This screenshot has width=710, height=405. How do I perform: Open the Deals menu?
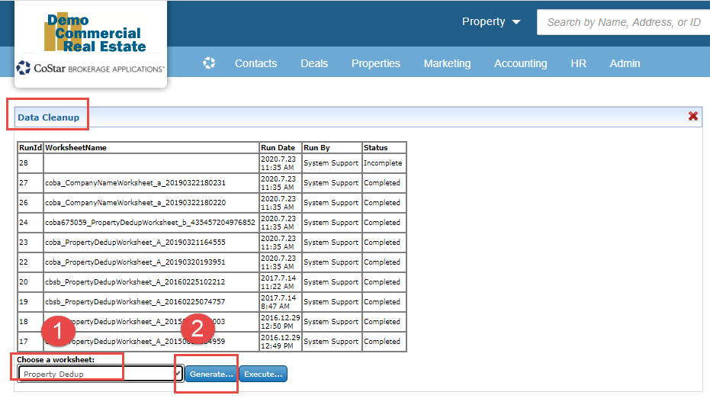tap(314, 63)
